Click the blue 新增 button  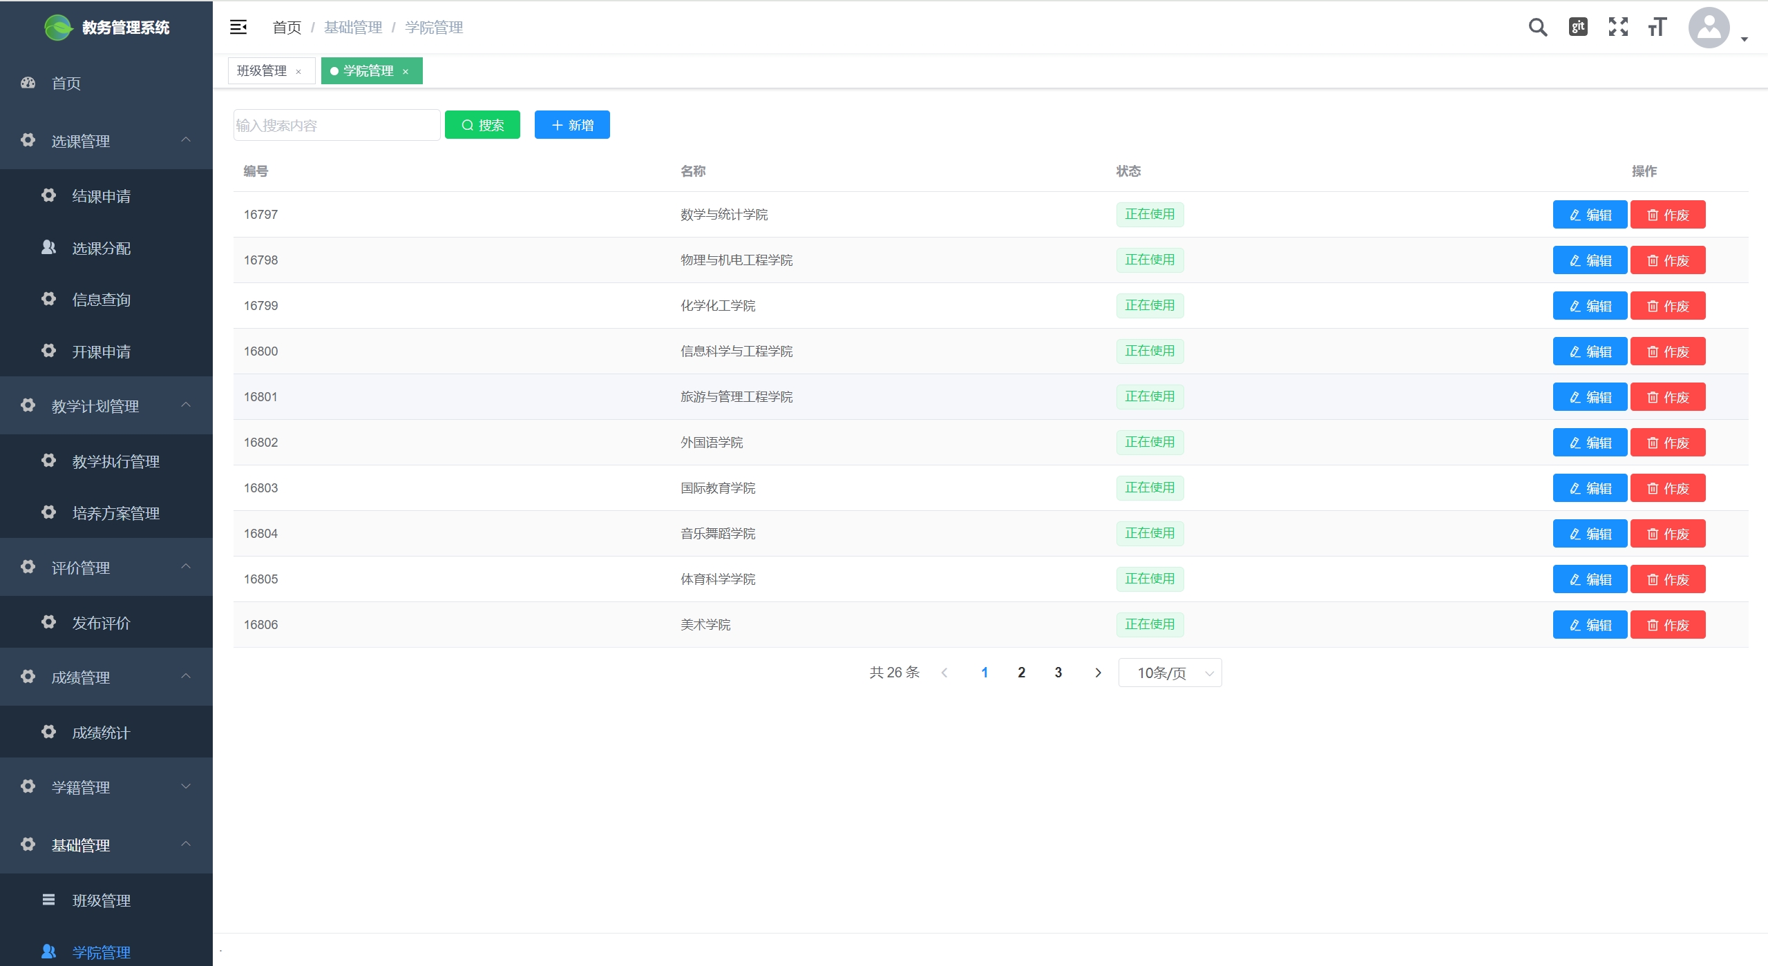[572, 125]
